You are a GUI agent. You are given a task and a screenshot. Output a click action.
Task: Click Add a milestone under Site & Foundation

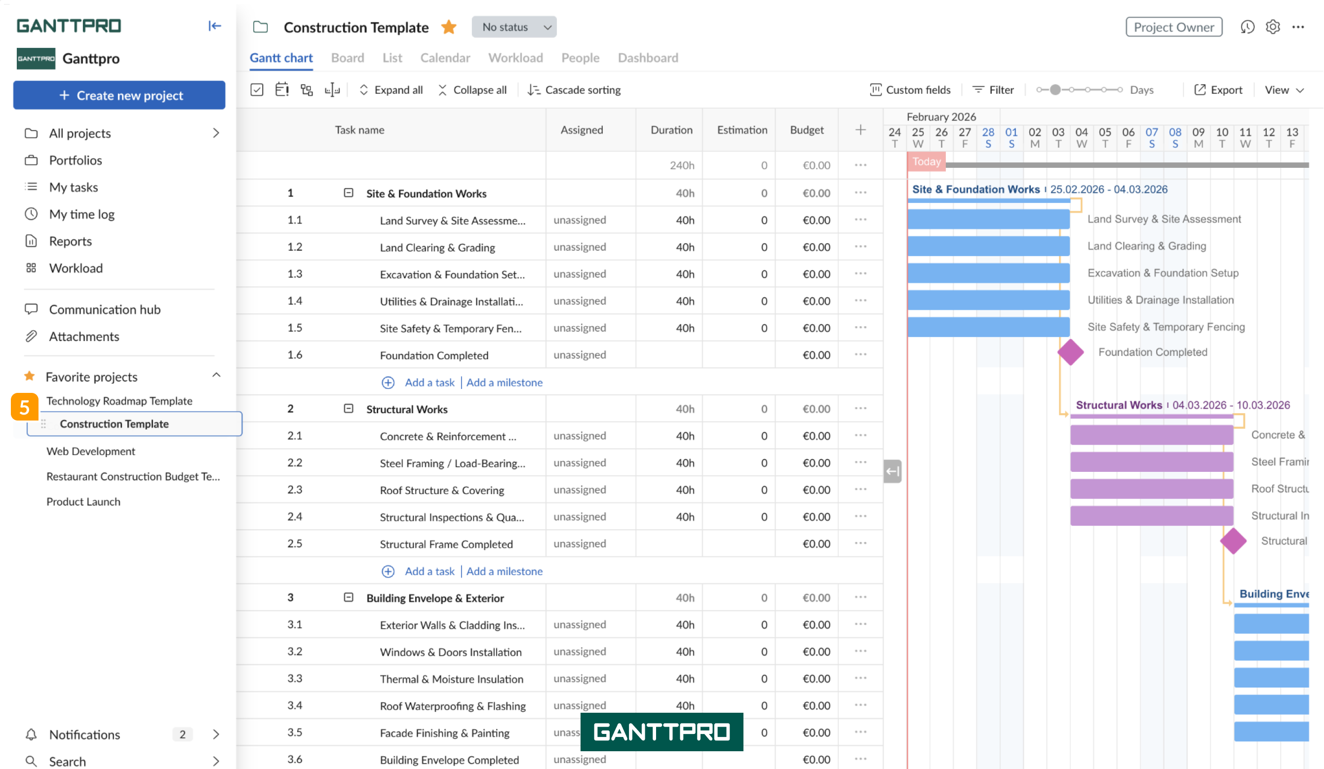504,383
